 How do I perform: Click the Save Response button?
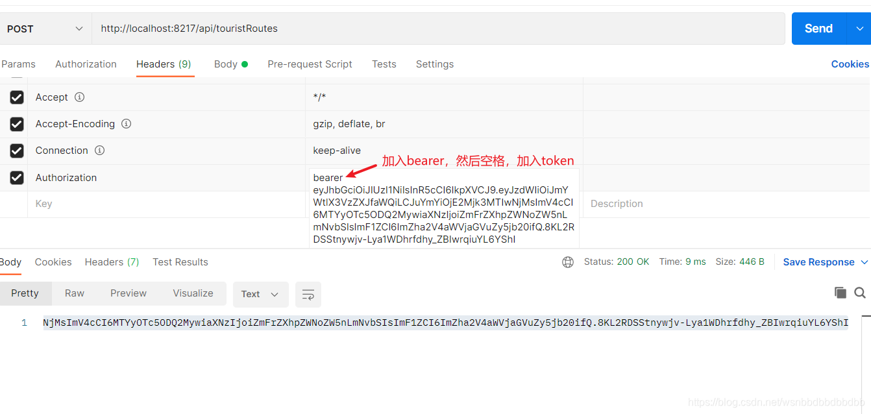click(x=818, y=262)
